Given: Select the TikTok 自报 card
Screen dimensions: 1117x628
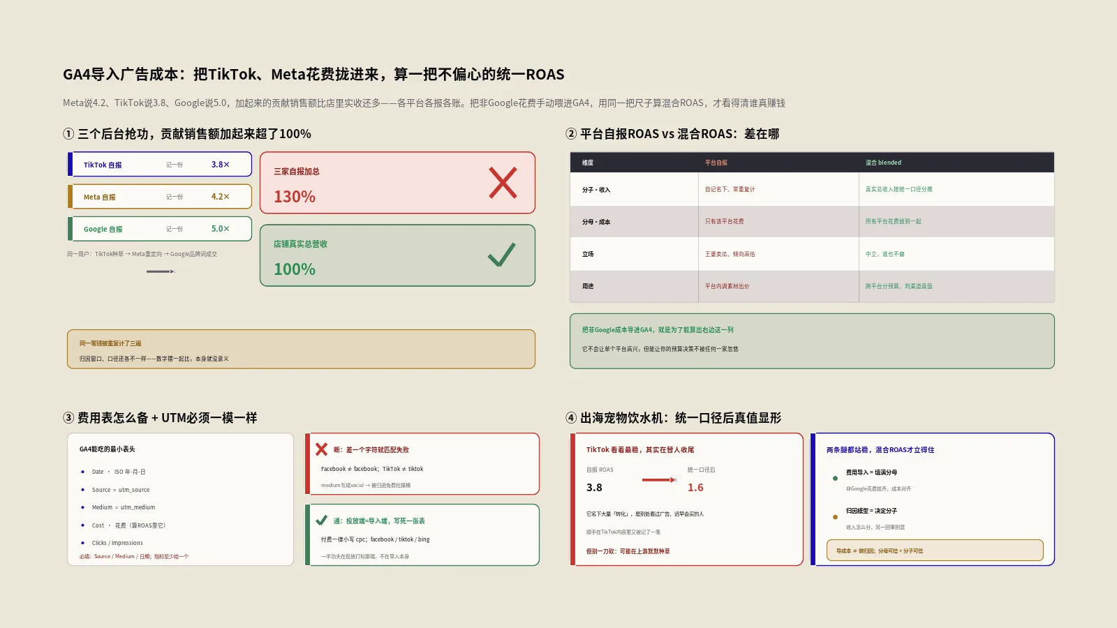Looking at the screenshot, I should (x=159, y=165).
